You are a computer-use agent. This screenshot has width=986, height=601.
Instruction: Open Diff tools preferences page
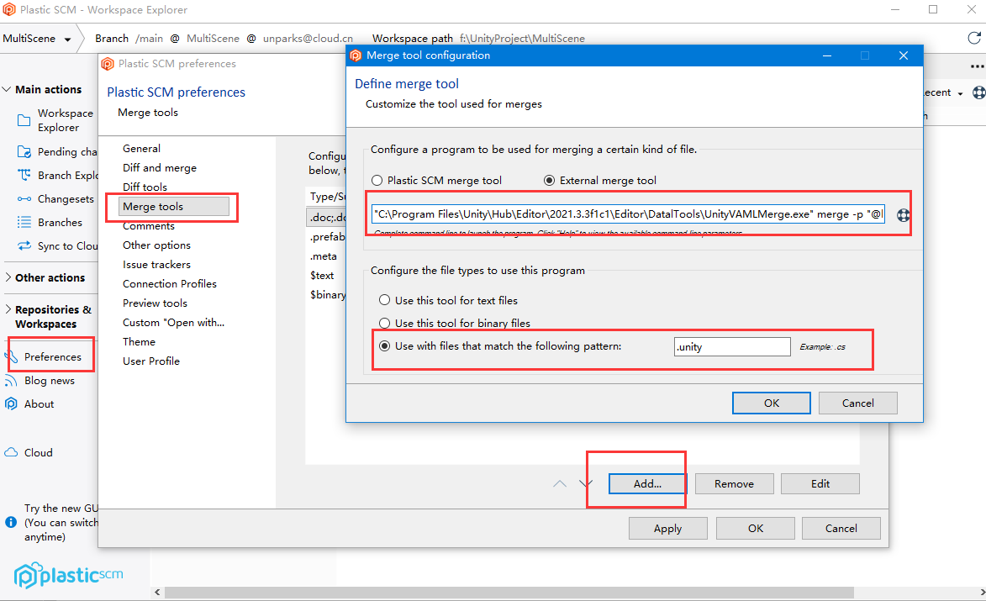tap(145, 187)
